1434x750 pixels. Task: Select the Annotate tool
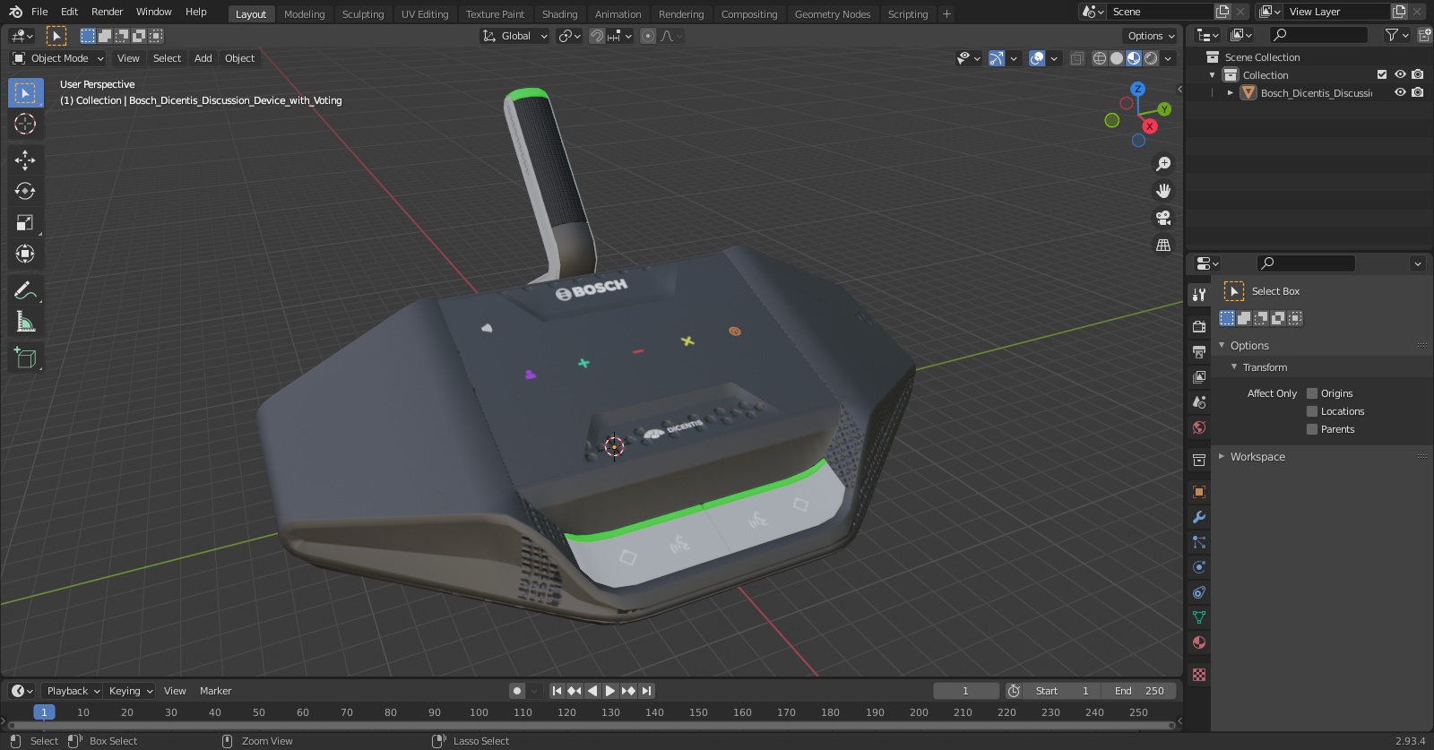coord(25,290)
